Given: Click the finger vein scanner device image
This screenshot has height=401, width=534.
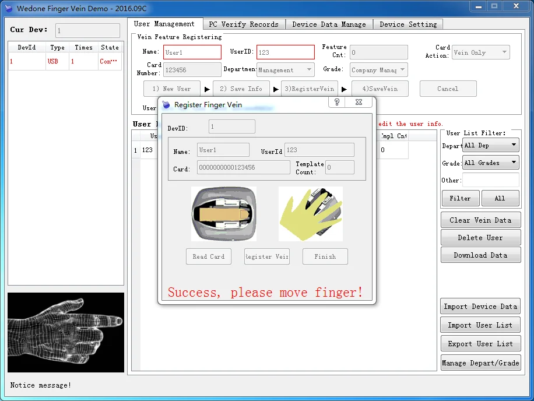Looking at the screenshot, I should coord(224,214).
